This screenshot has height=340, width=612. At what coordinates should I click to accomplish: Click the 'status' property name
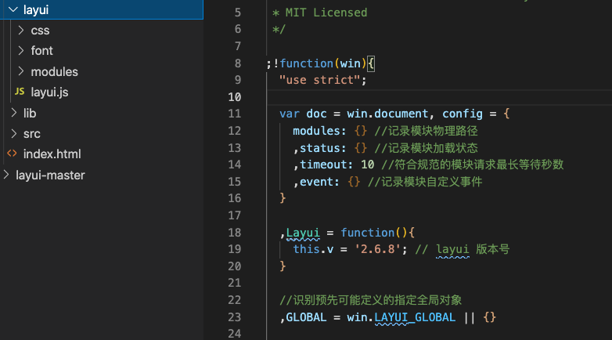point(319,148)
